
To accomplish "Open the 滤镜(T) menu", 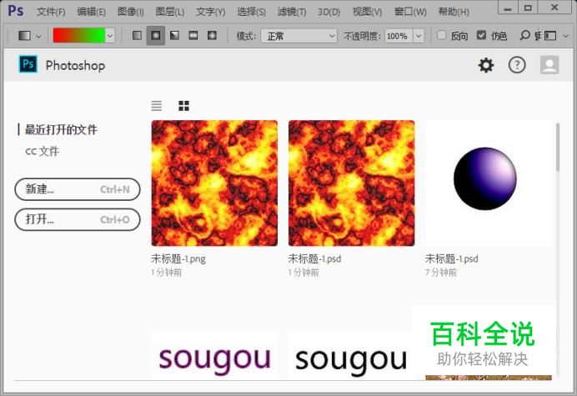I will pos(292,12).
